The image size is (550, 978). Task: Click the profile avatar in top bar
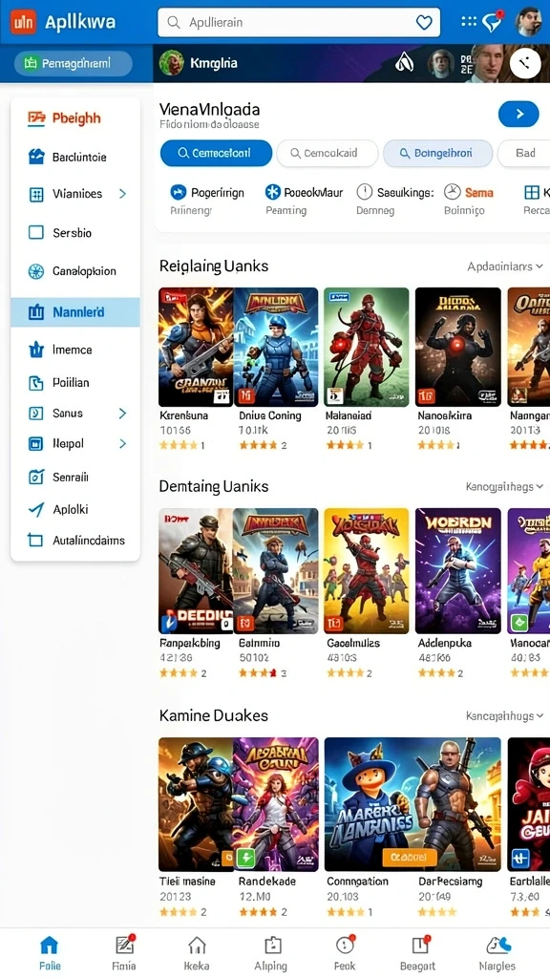(529, 22)
